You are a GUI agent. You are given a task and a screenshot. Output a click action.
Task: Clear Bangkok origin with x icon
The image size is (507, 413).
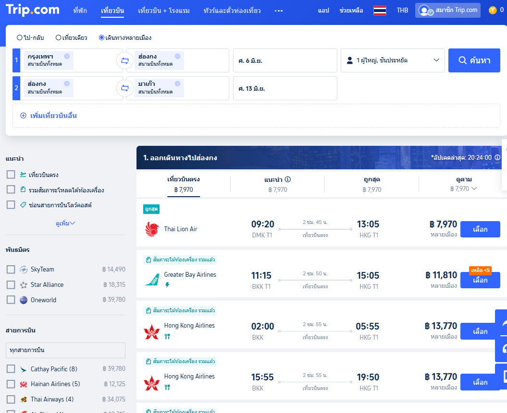(67, 56)
